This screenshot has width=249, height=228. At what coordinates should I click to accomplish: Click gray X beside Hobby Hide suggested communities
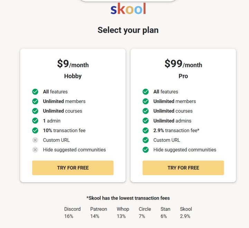35,150
